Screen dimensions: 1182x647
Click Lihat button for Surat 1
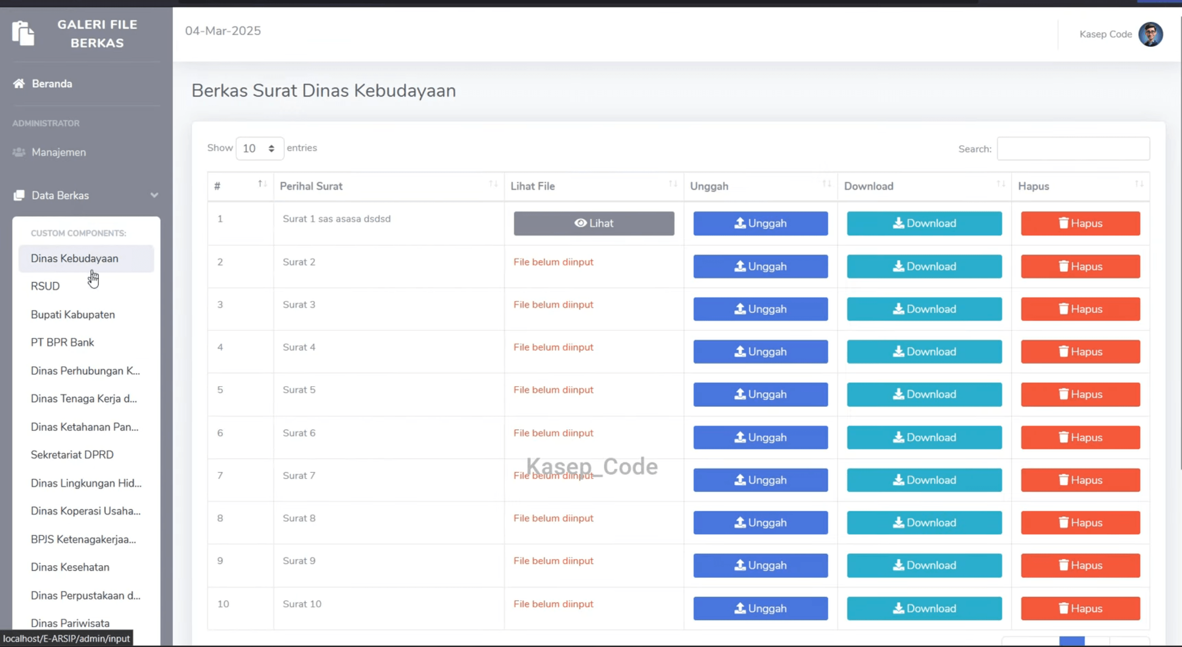[x=594, y=223]
